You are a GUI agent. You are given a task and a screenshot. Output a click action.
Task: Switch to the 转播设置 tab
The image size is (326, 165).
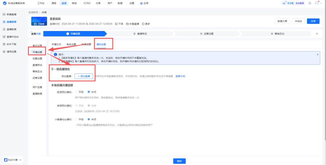tap(86, 44)
